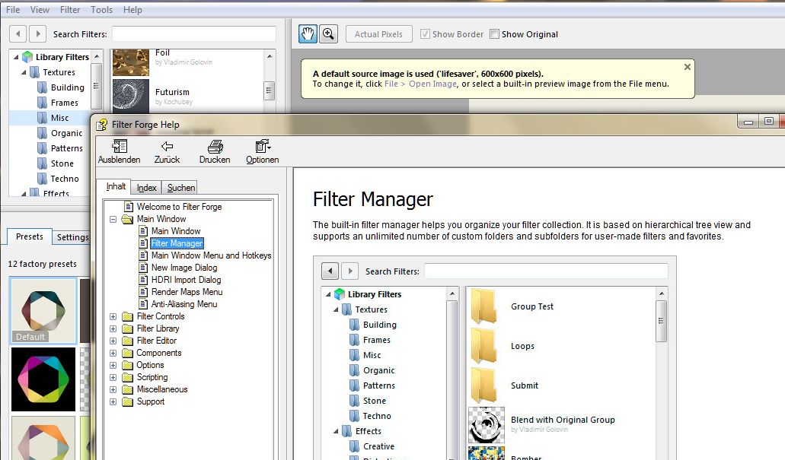Image resolution: width=785 pixels, height=460 pixels.
Task: Expand the Filter Editor help folder
Action: point(113,341)
